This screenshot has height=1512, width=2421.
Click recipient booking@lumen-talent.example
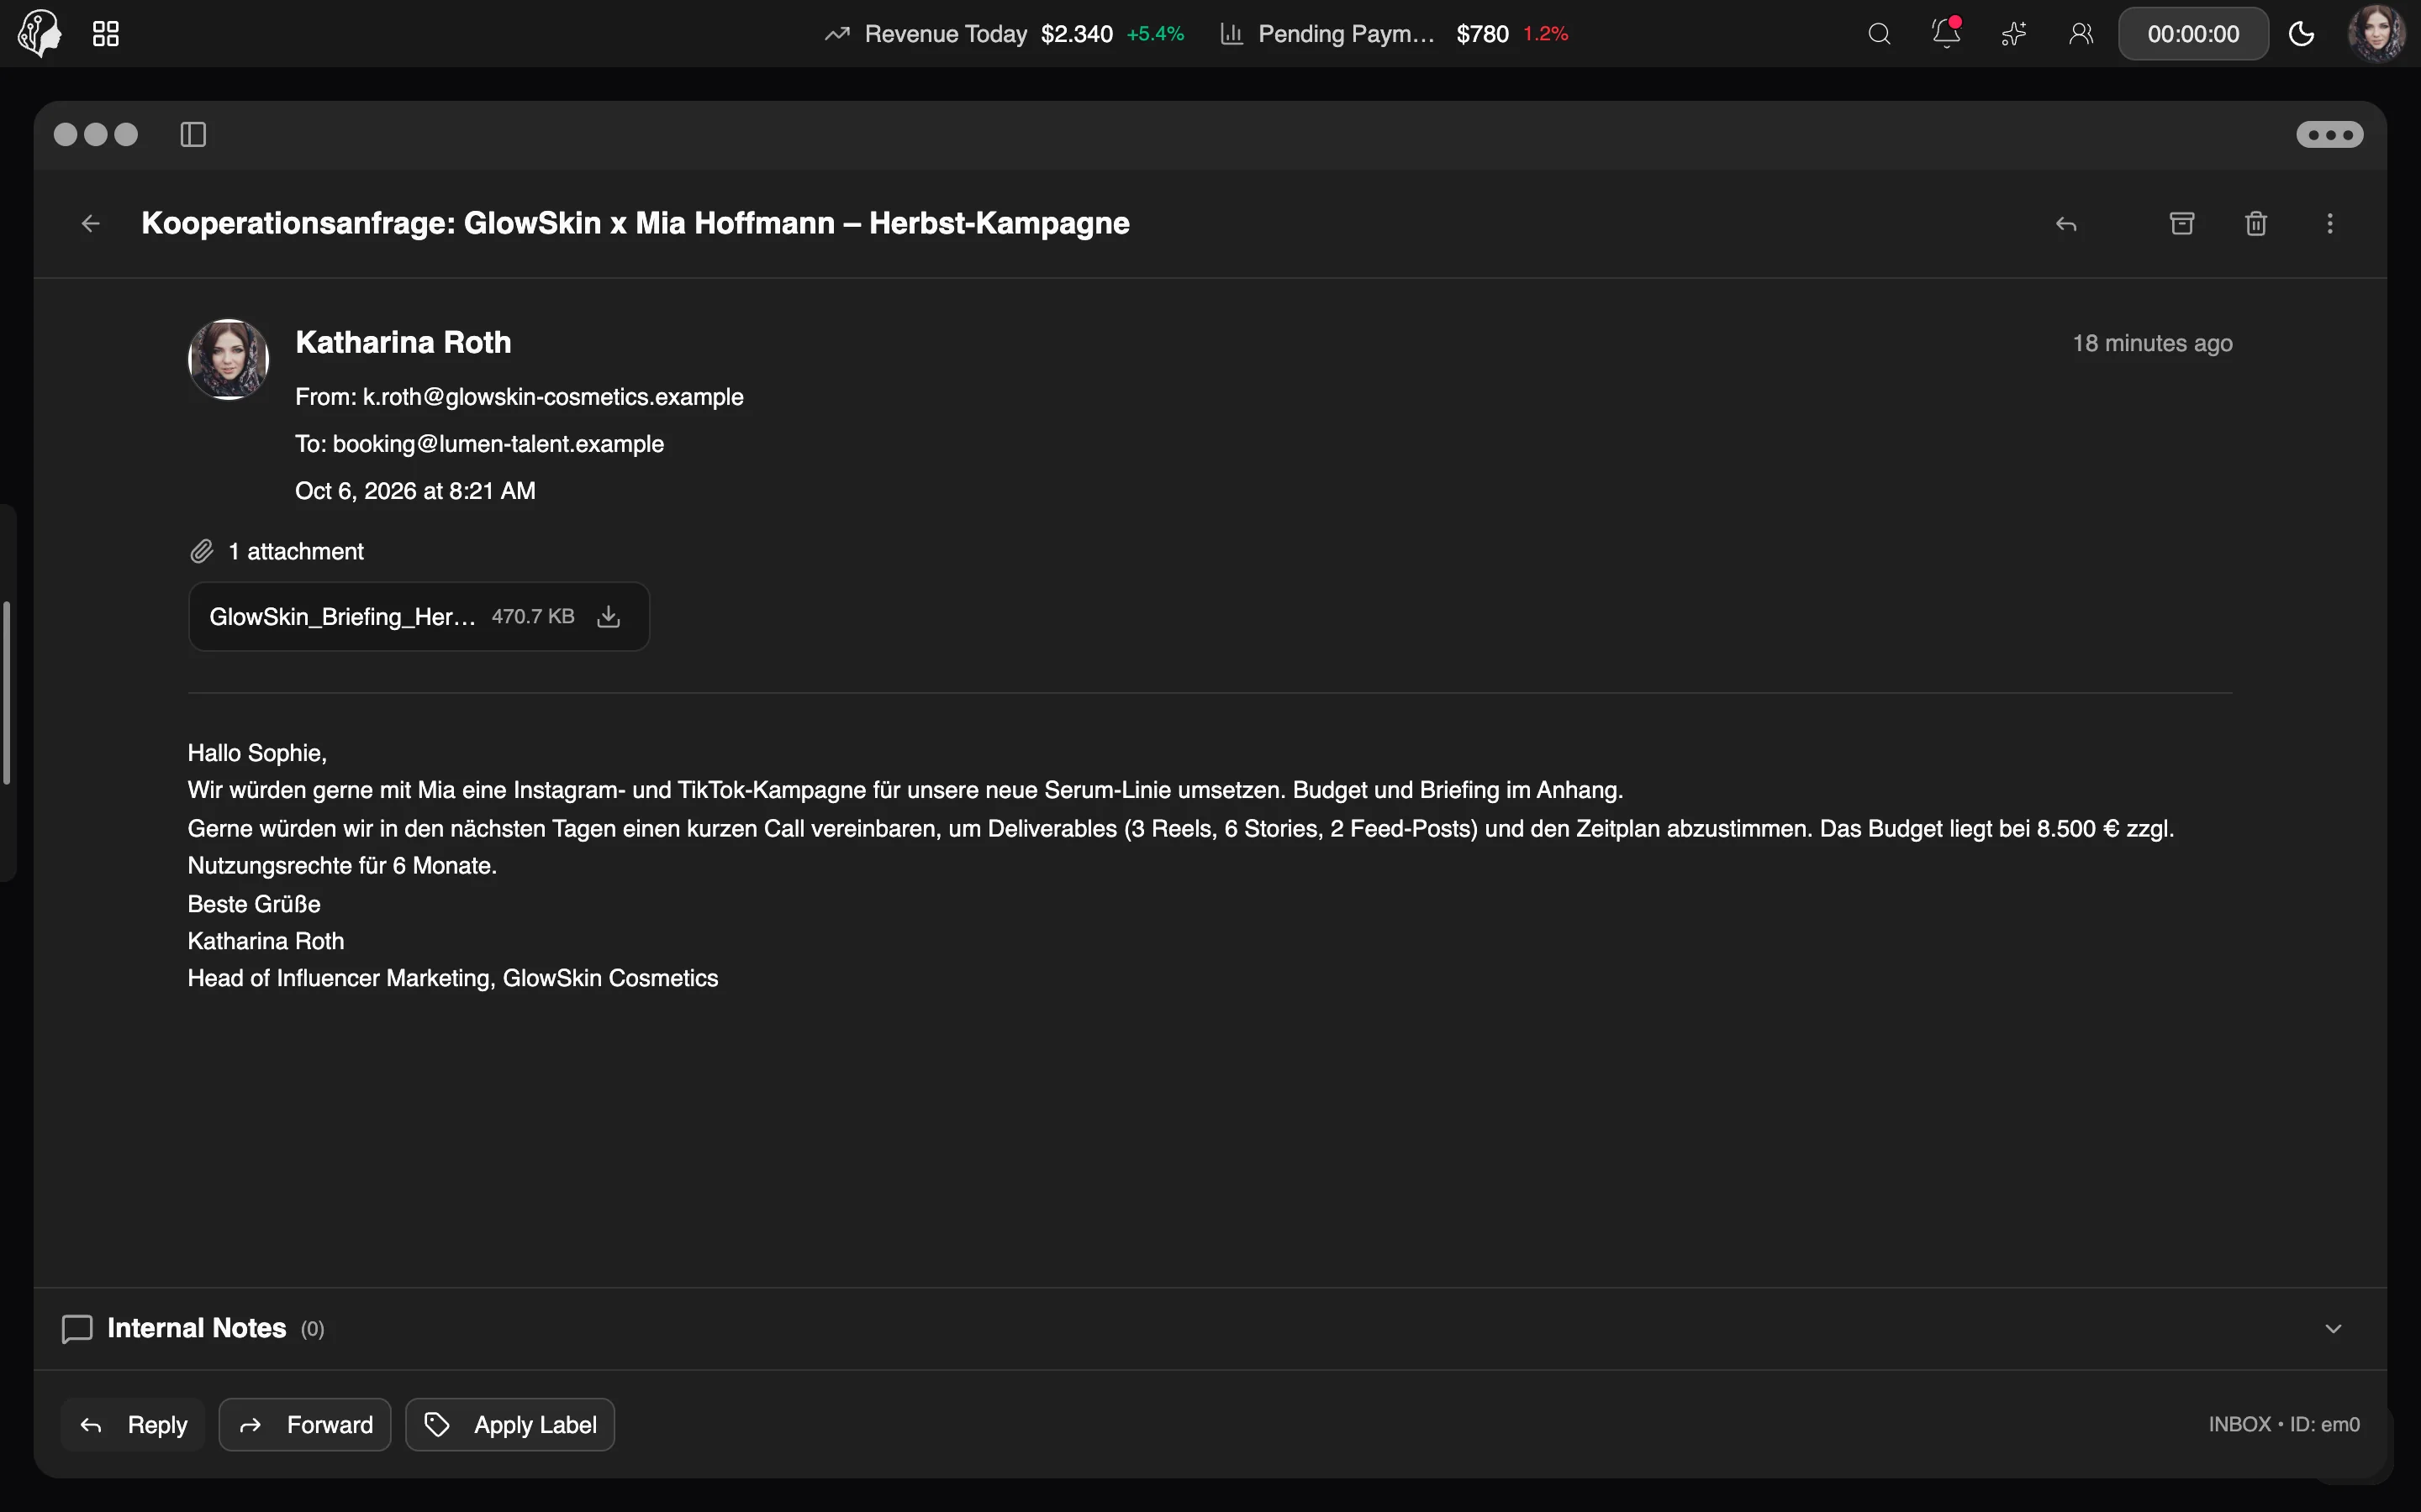[498, 444]
